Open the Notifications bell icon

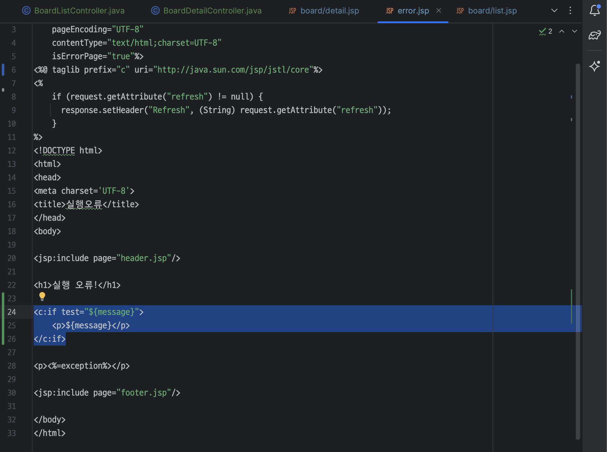click(594, 10)
